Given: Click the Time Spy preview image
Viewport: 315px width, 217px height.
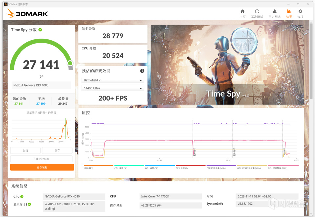Looking at the screenshot, I should 227,65.
